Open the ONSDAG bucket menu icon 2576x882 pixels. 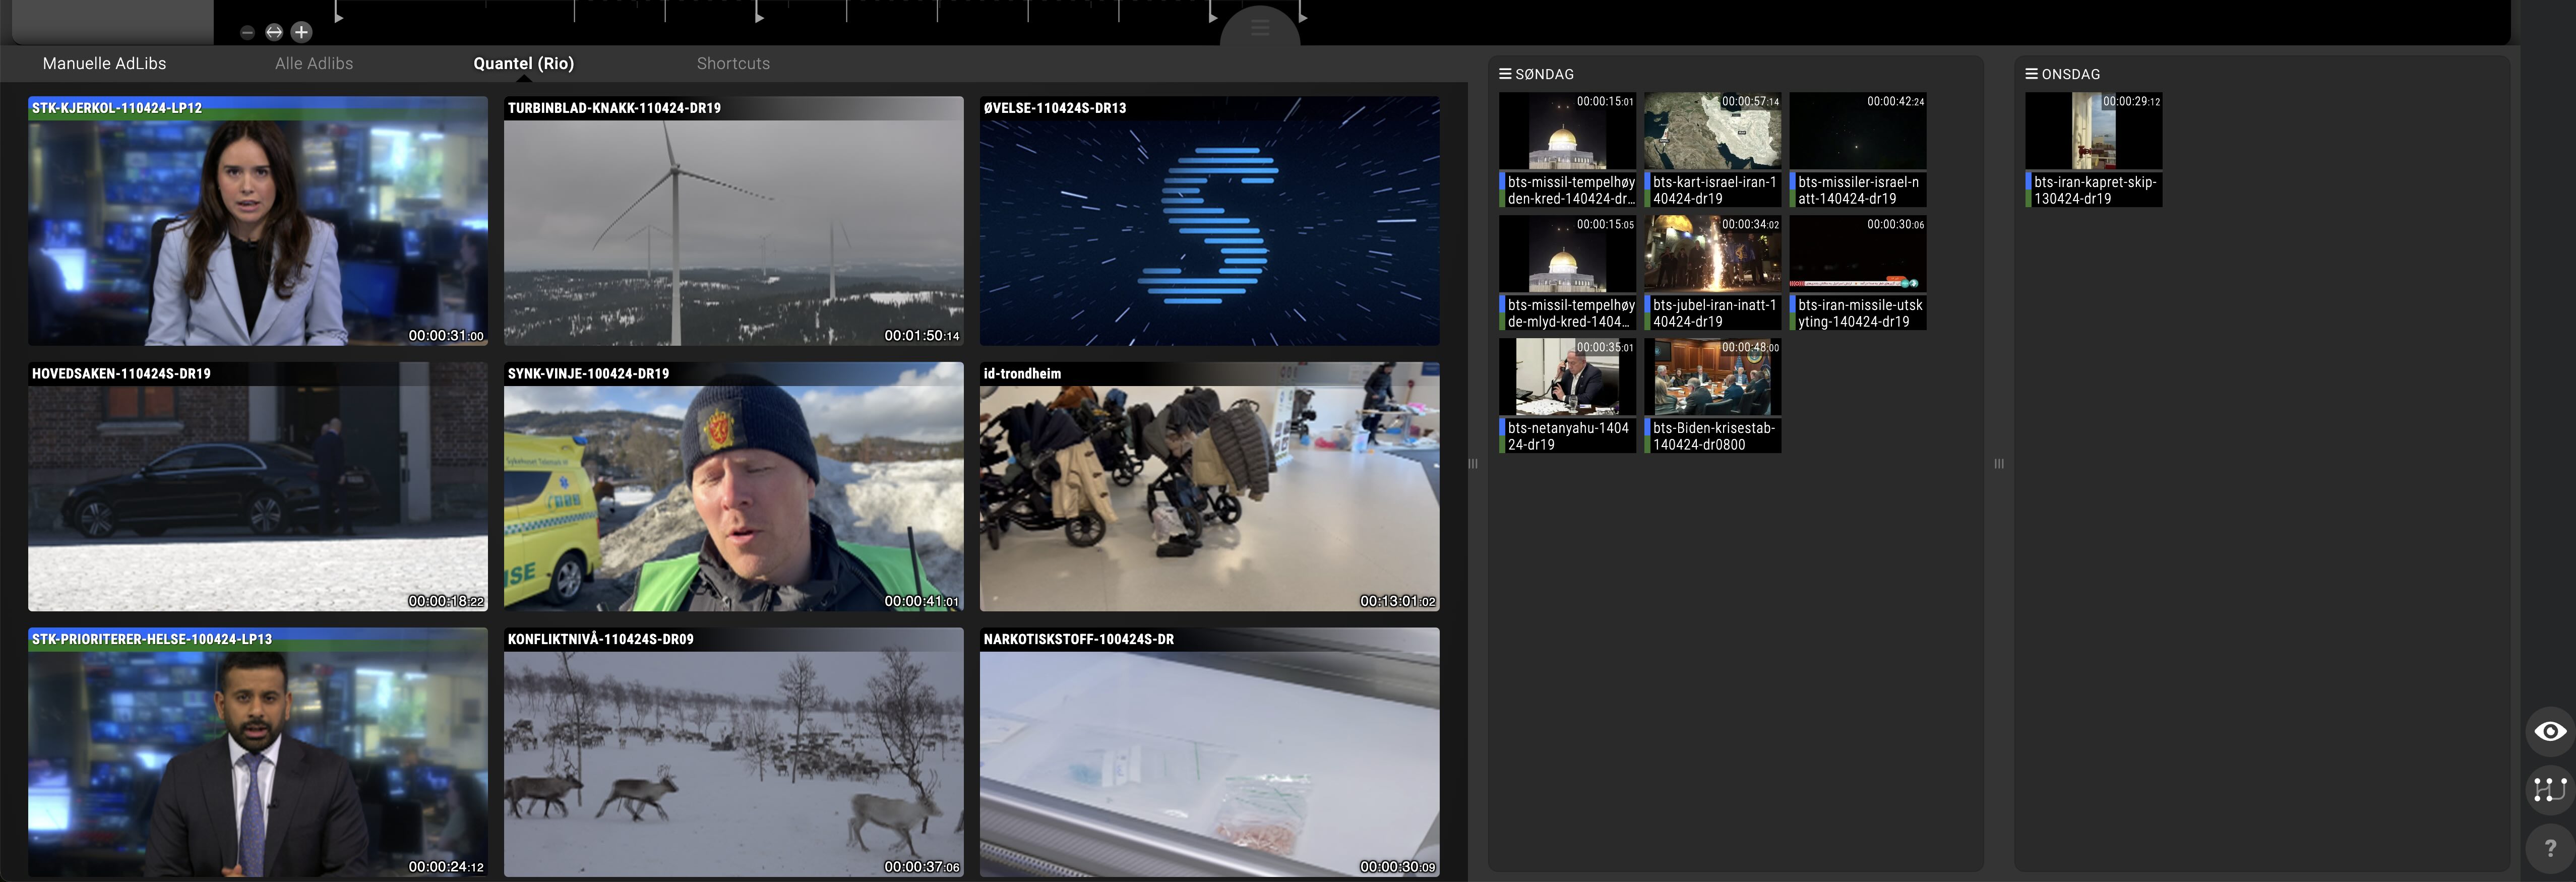coord(2031,74)
